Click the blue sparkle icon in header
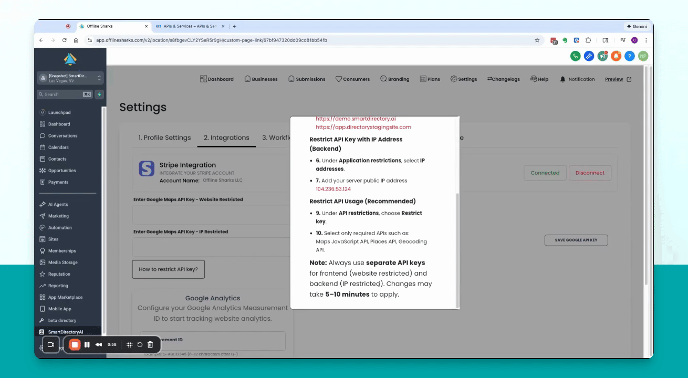Image resolution: width=688 pixels, height=378 pixels. point(589,56)
